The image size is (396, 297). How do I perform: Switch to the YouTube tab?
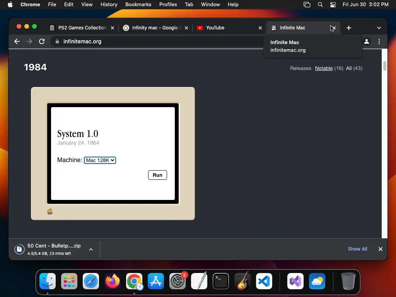[229, 28]
